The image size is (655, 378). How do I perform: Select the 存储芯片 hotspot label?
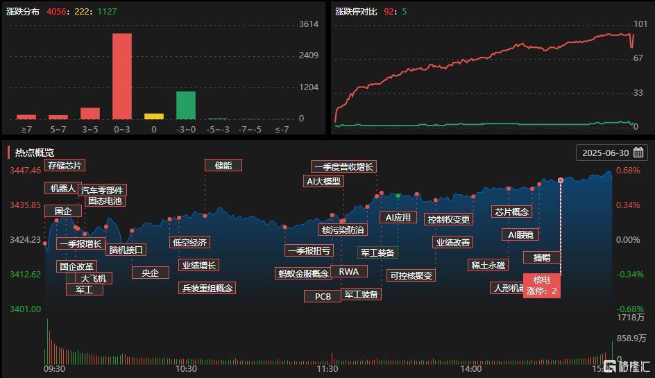click(x=65, y=165)
